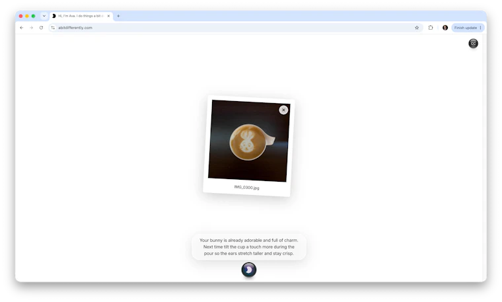This screenshot has height=302, width=502.
Task: Open the browser extensions puzzle icon
Action: 431,28
